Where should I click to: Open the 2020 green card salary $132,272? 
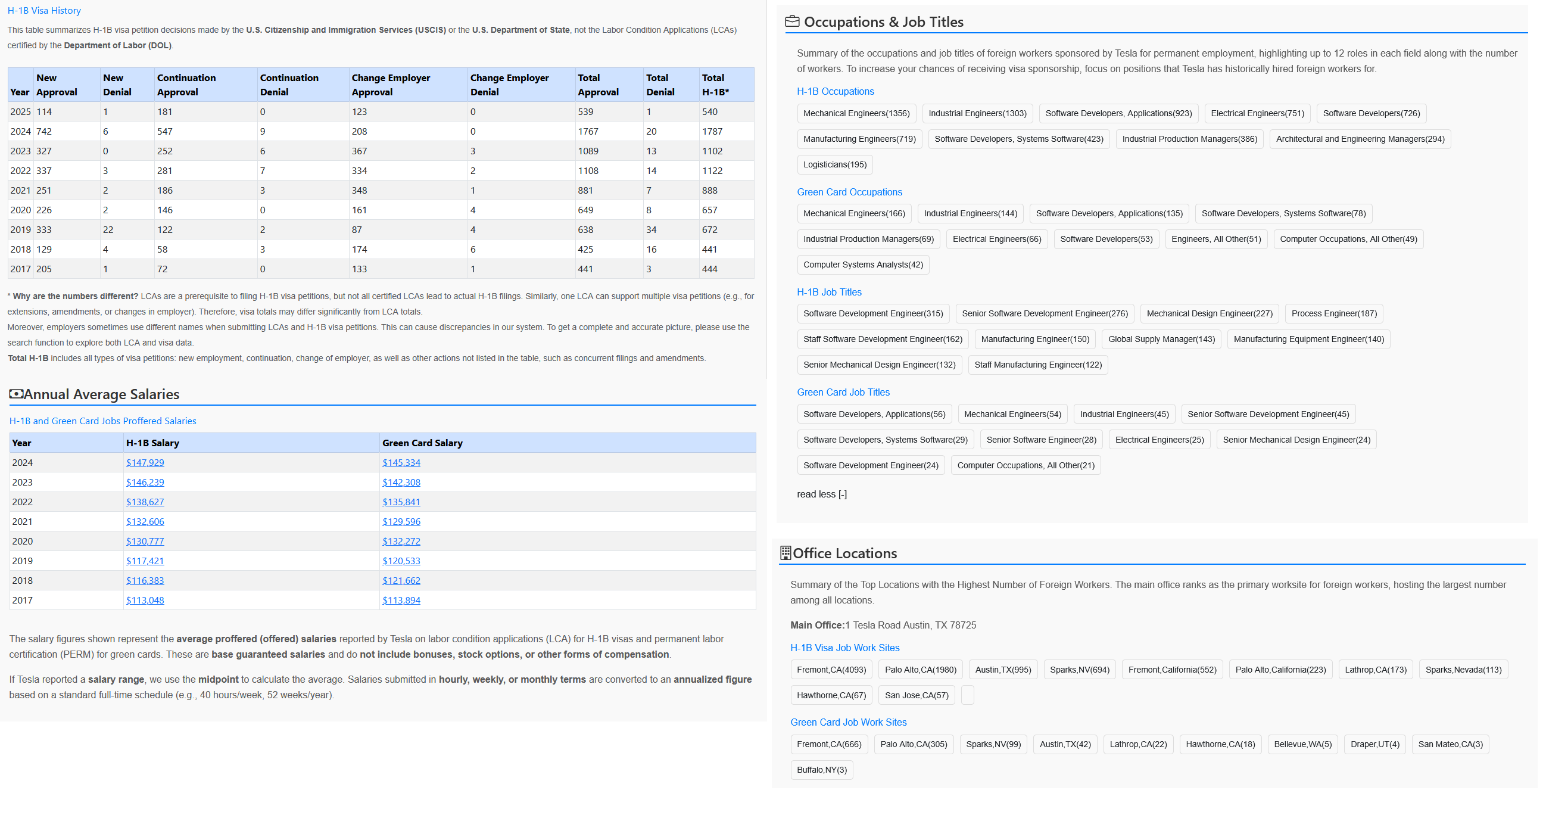tap(401, 541)
